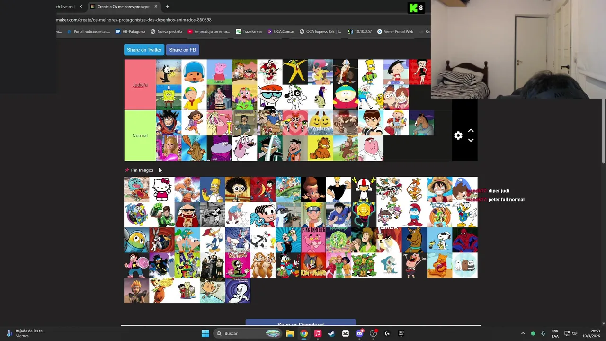Open the 'Se produjo un error' bookmark

pyautogui.click(x=209, y=32)
